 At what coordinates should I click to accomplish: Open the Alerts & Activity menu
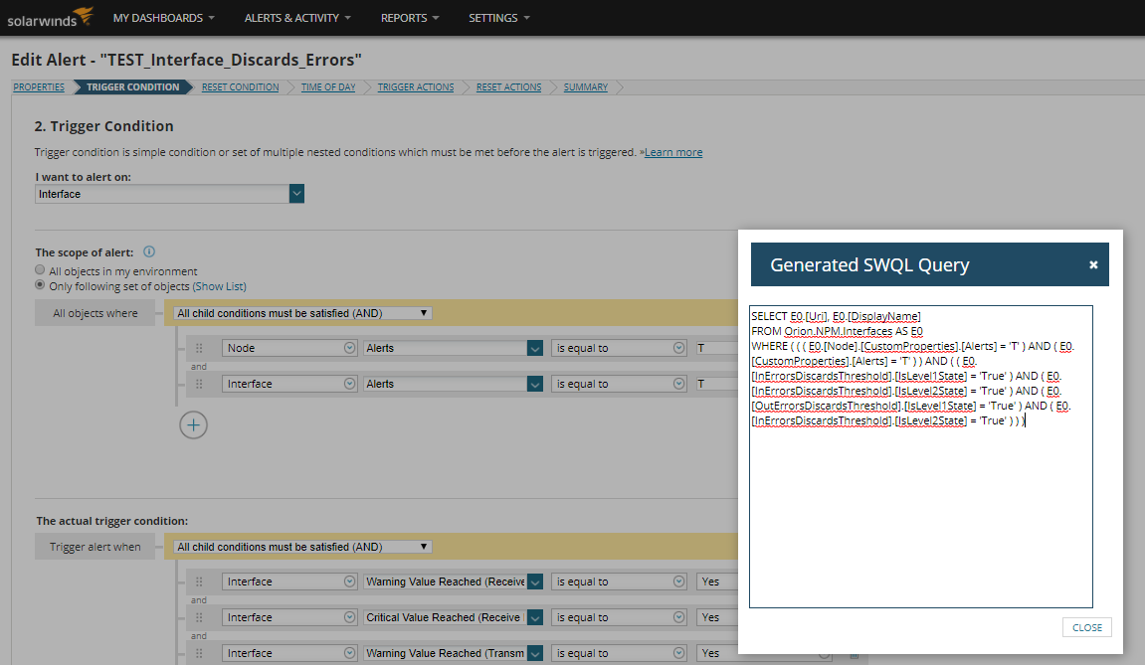pyautogui.click(x=297, y=18)
